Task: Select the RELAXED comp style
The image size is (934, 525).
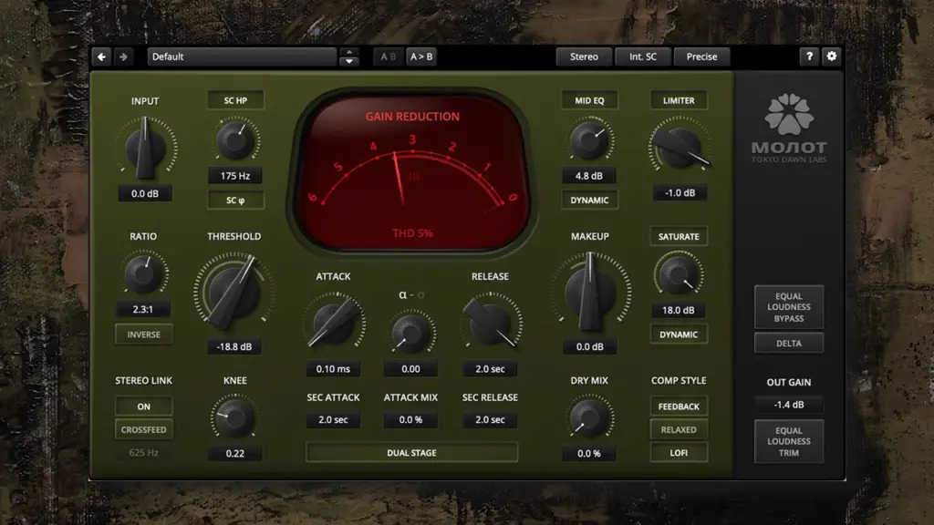Action: [x=679, y=430]
